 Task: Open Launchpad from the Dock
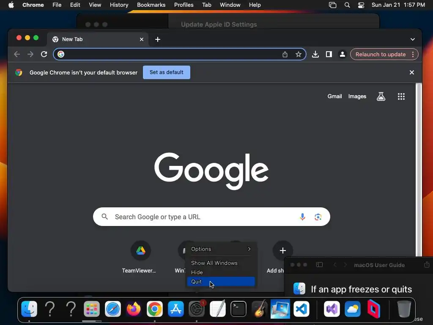92,308
